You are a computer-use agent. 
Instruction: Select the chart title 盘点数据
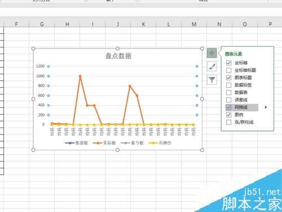(x=118, y=56)
